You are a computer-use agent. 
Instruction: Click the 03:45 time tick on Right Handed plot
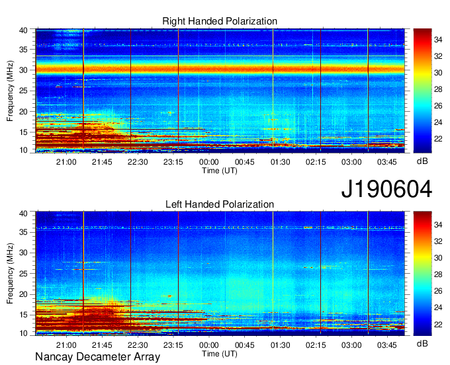pyautogui.click(x=387, y=162)
